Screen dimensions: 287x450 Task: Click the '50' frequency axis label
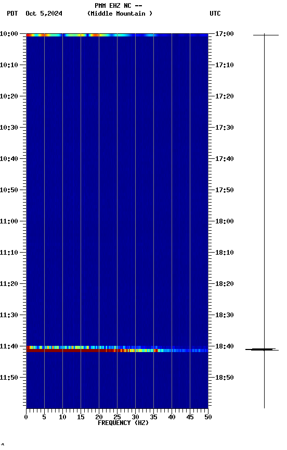tap(208, 417)
